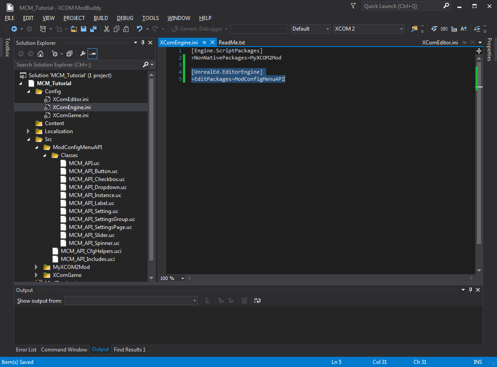Click the [@] toolbar icon

[444, 29]
